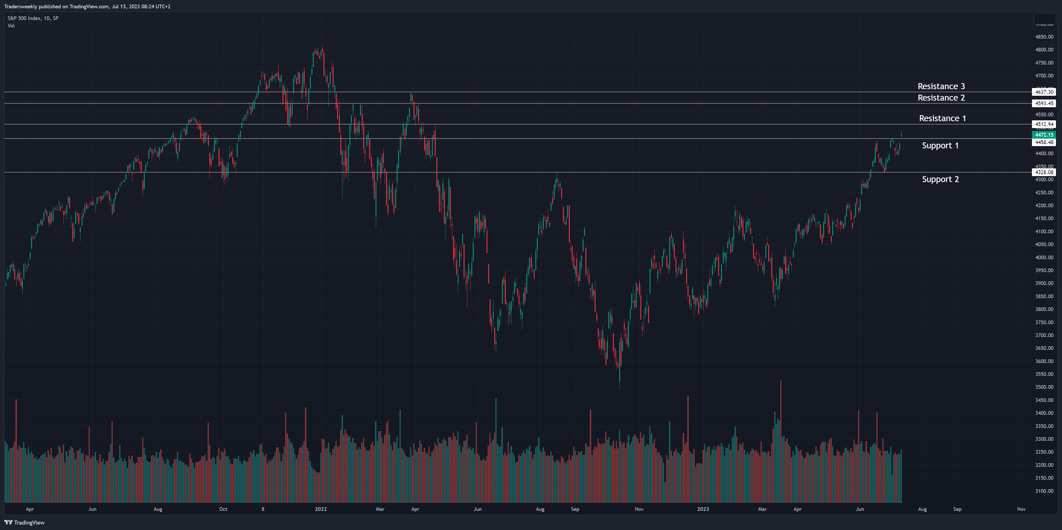Select the 4637.30 price tag

[x=1044, y=92]
